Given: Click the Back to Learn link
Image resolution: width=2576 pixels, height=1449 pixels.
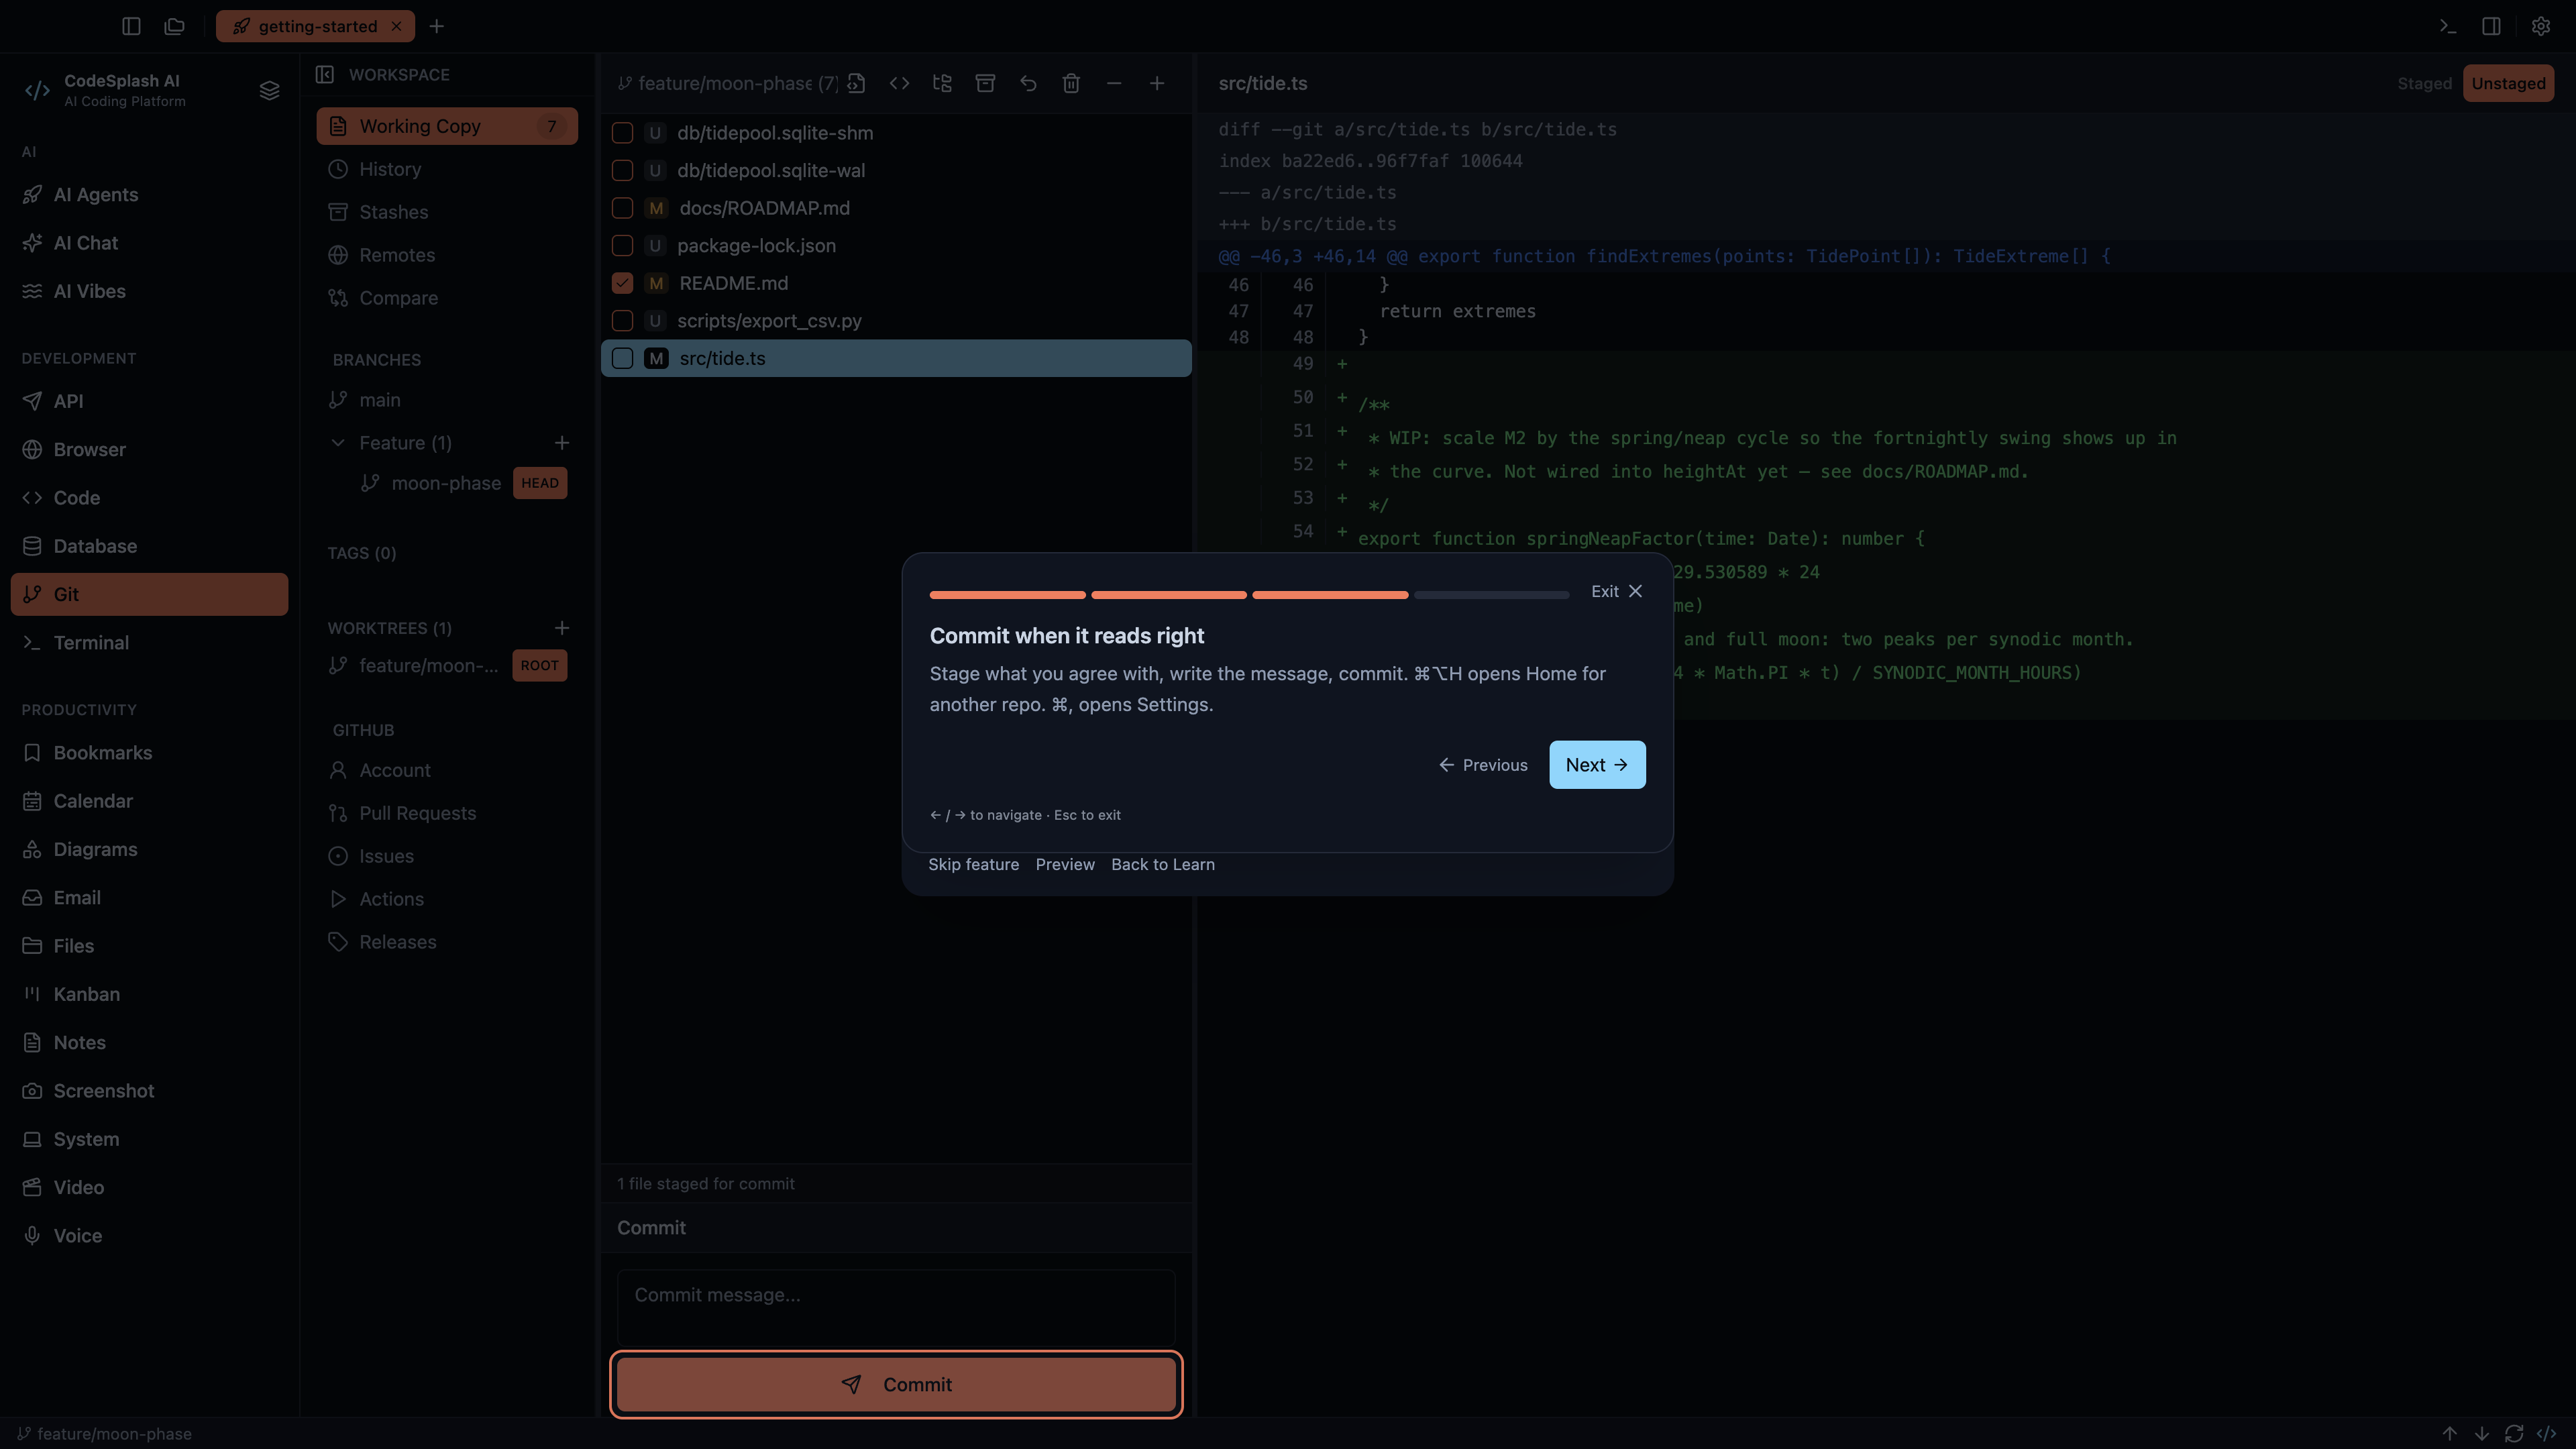Looking at the screenshot, I should (1163, 865).
